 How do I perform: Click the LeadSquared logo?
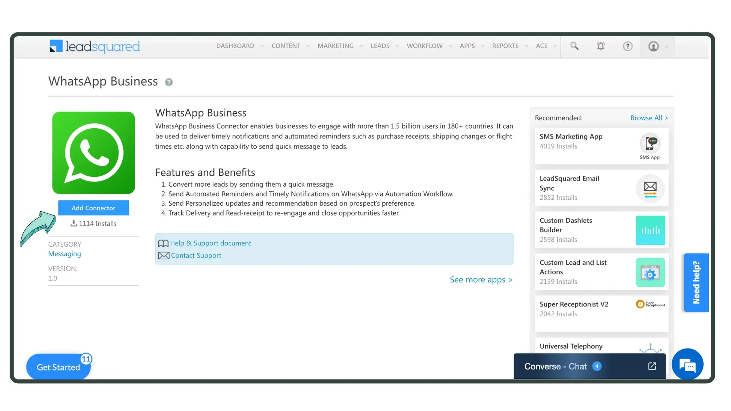(x=95, y=46)
